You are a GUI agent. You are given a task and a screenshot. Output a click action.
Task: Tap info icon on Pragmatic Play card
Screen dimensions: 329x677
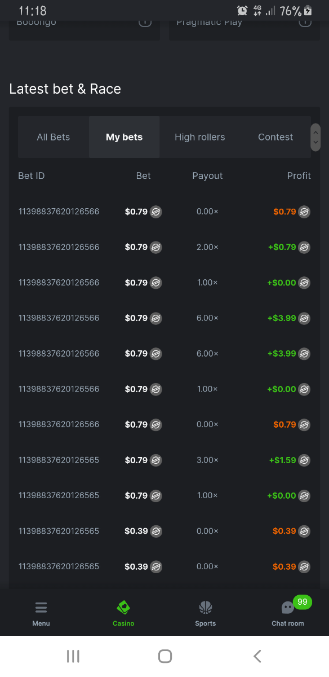(305, 21)
